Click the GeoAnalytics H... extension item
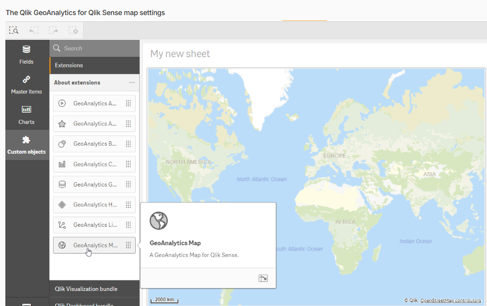 point(94,205)
